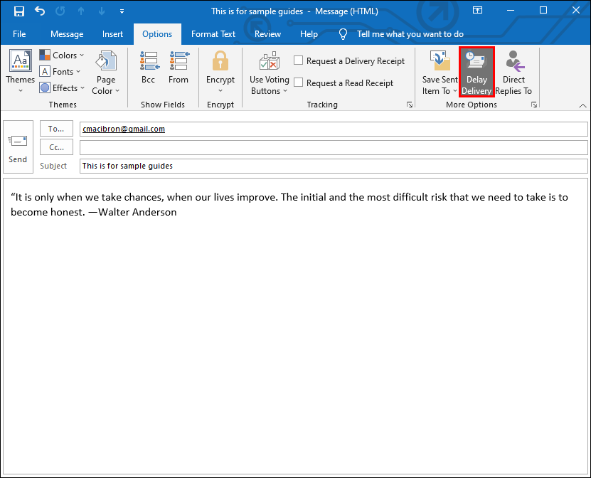Switch to the Format Text tab
Viewport: 591px width, 478px height.
pos(213,34)
